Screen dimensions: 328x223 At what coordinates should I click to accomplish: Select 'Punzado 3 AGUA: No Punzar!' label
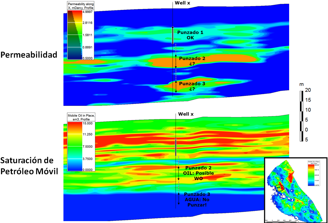197,199
